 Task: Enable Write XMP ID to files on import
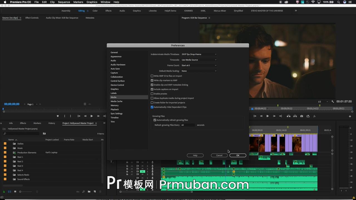(x=152, y=76)
